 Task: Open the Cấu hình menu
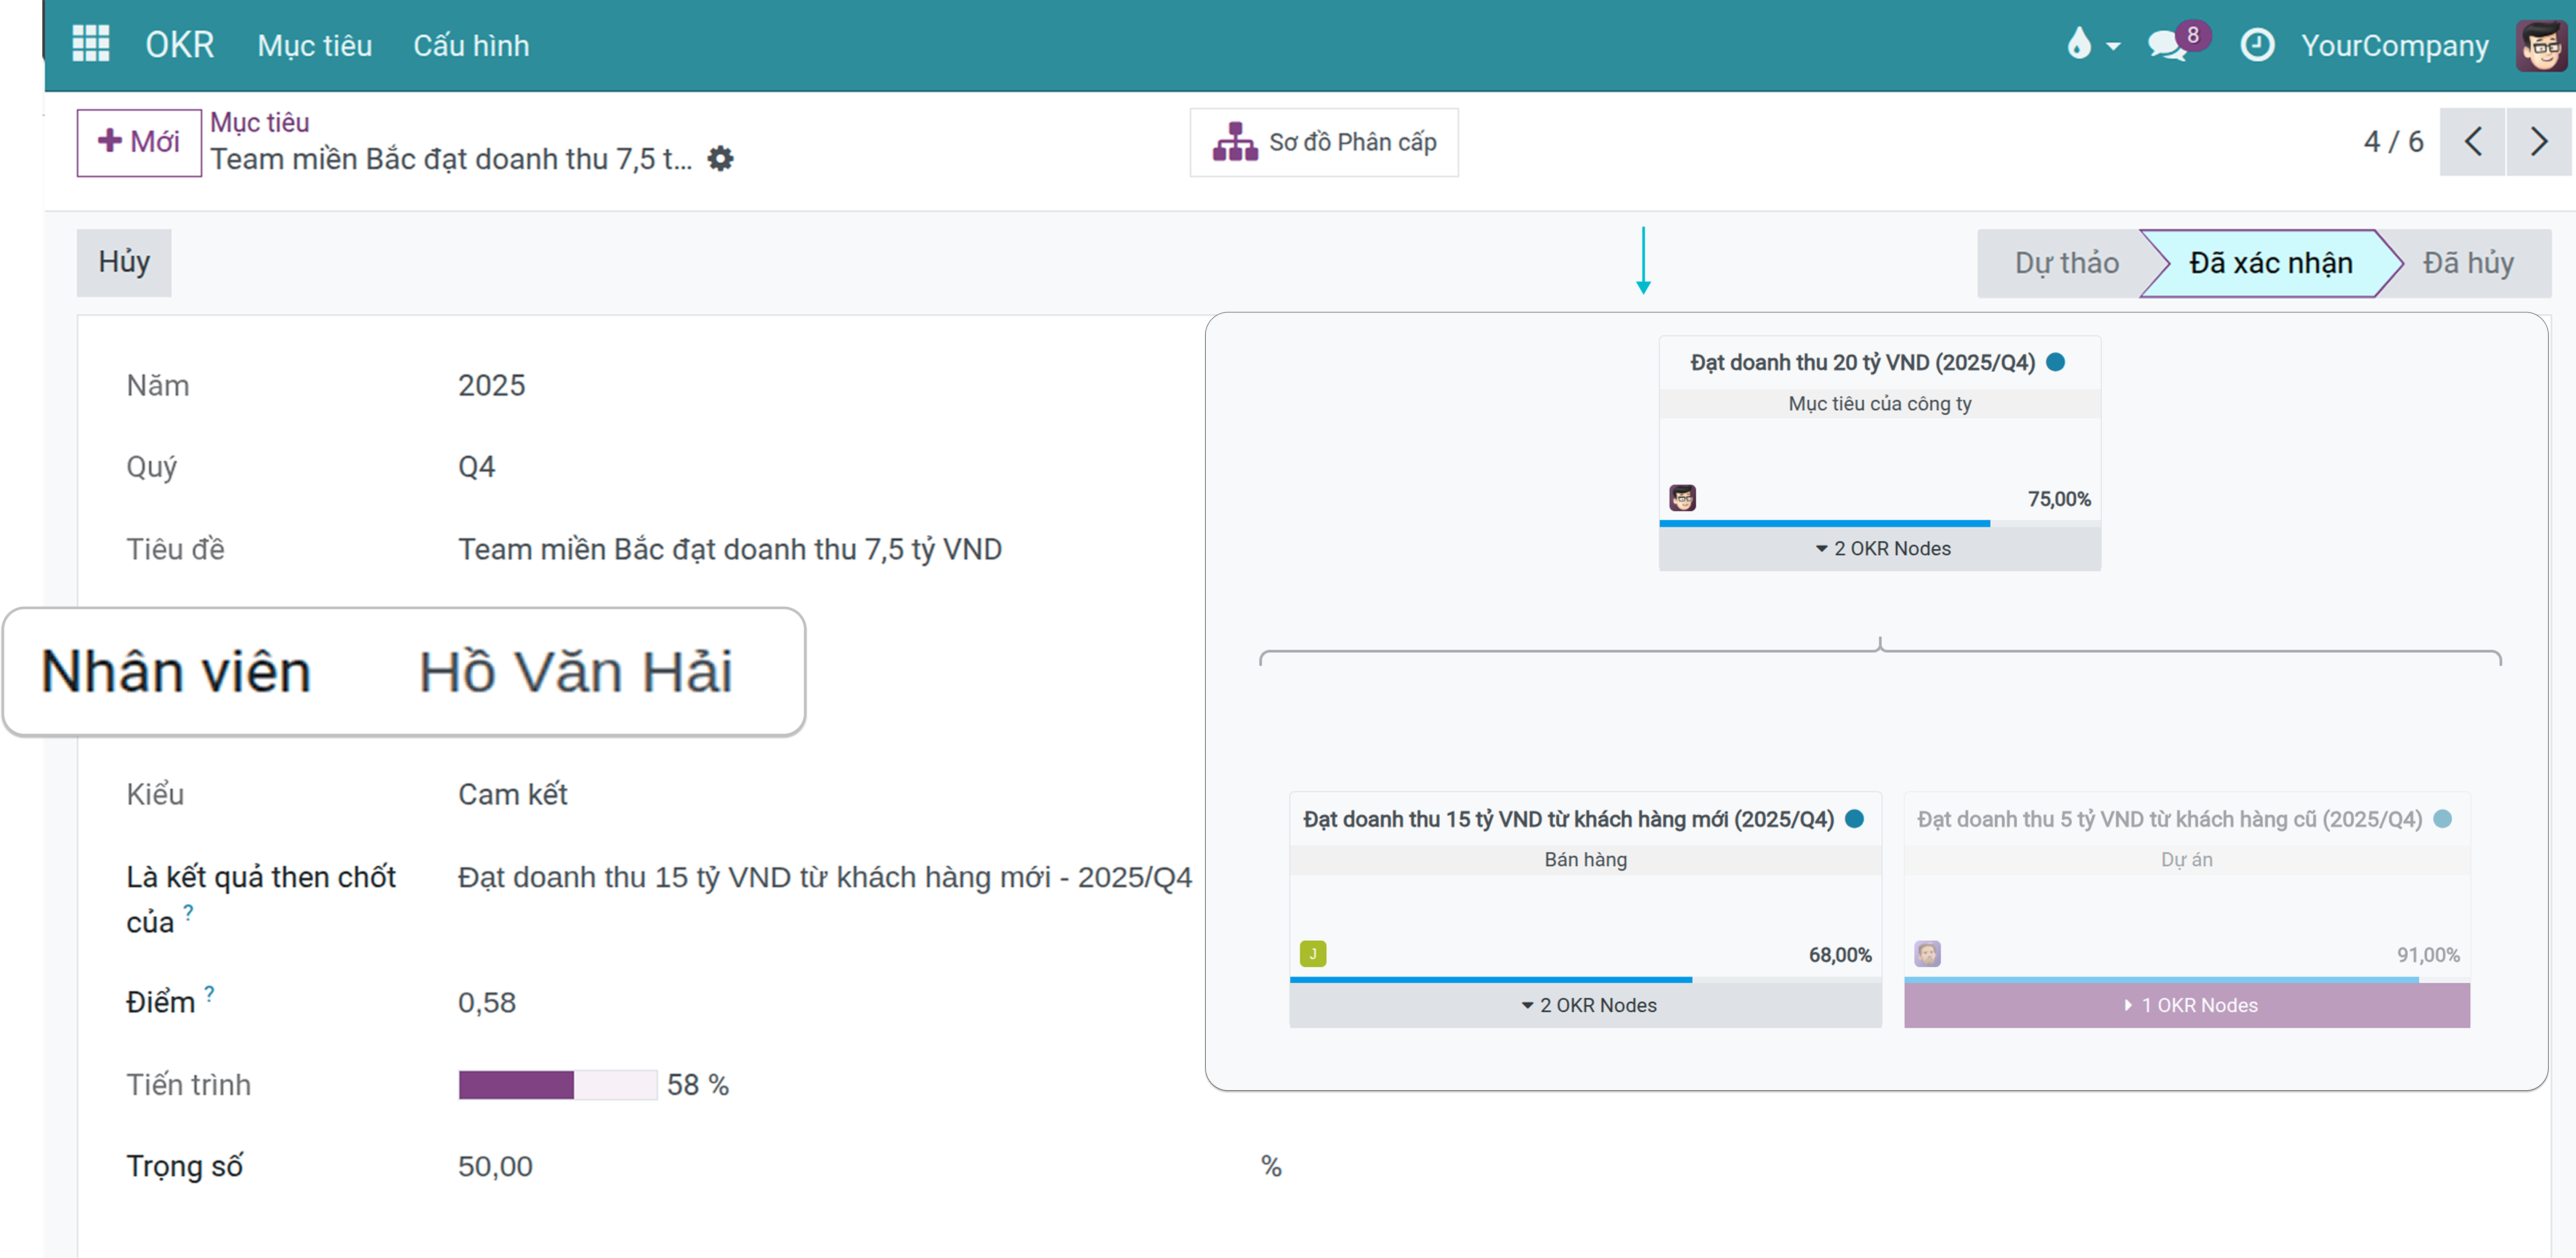pos(471,45)
